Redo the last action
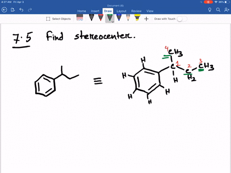Image resolution: width=231 pixels, height=173 pixels. (x=30, y=10)
